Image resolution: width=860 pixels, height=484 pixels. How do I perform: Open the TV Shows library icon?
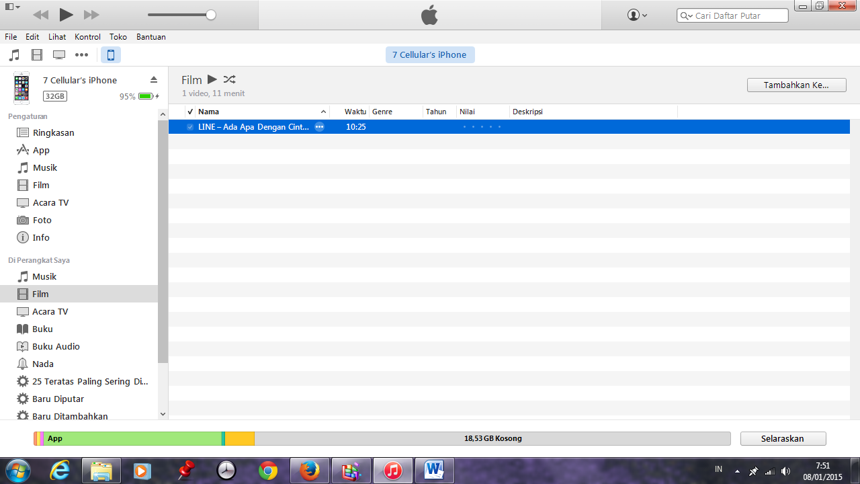pos(59,55)
